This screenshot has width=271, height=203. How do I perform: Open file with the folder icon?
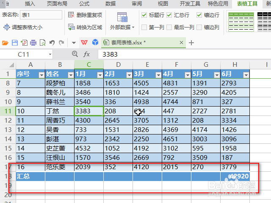click(x=5, y=43)
